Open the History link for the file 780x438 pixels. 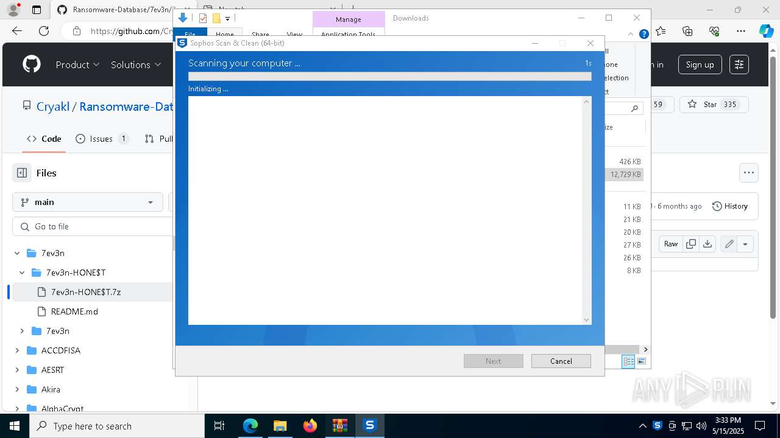[730, 206]
